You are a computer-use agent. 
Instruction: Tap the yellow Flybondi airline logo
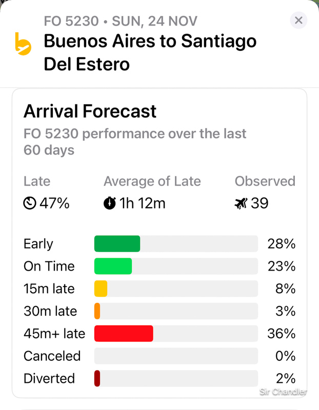(23, 44)
